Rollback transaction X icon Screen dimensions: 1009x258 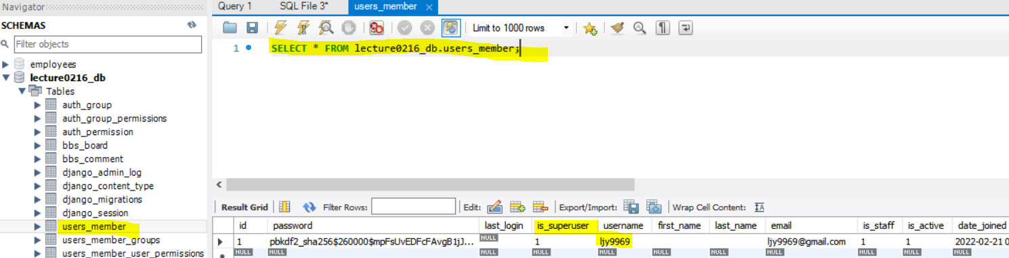tap(427, 28)
